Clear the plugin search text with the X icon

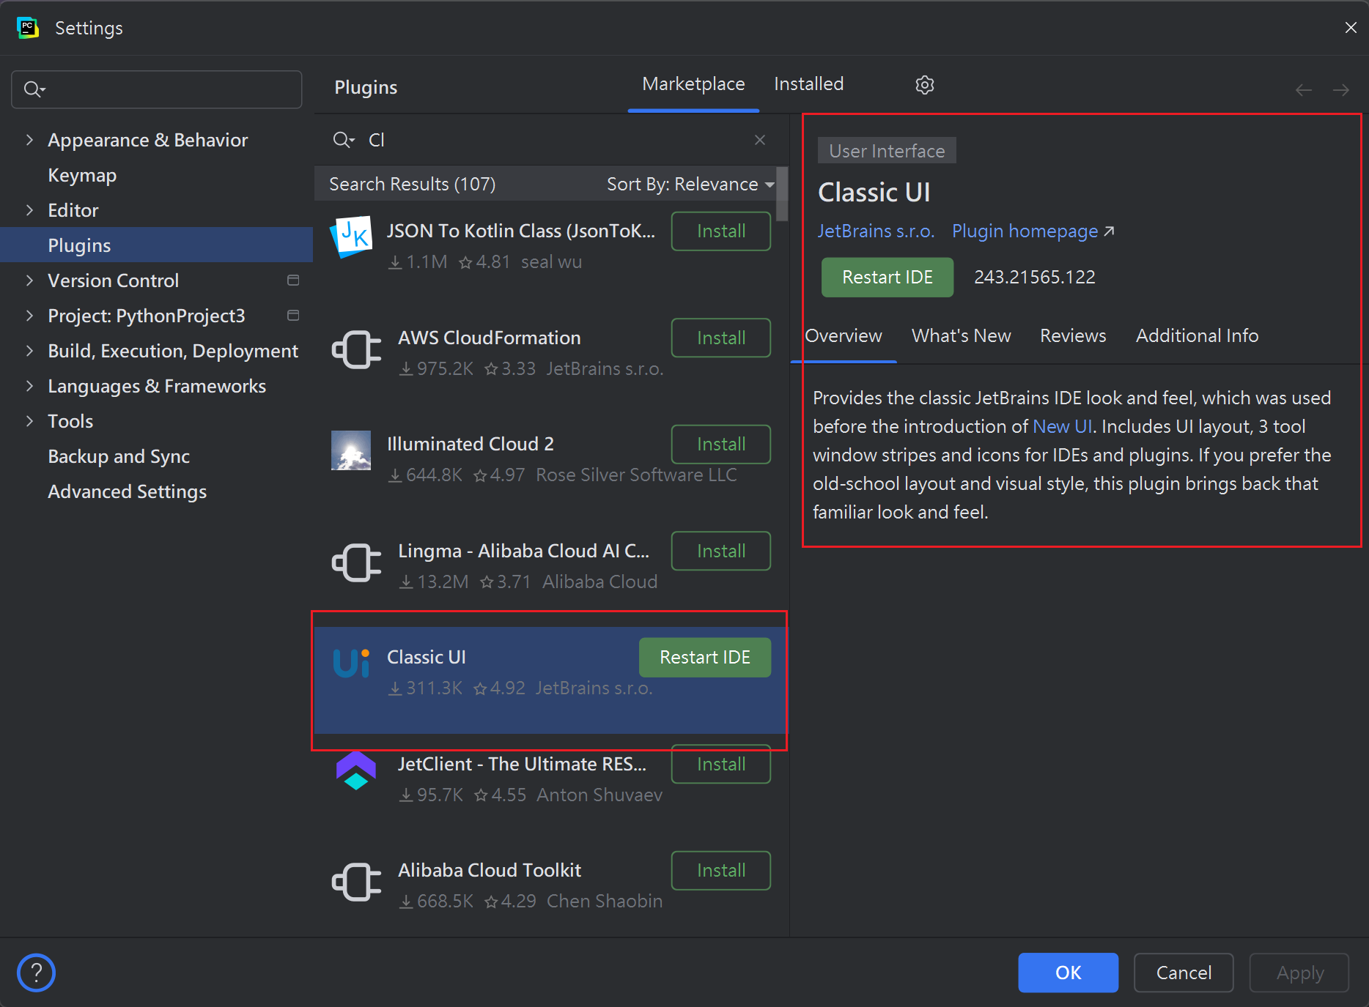(760, 140)
